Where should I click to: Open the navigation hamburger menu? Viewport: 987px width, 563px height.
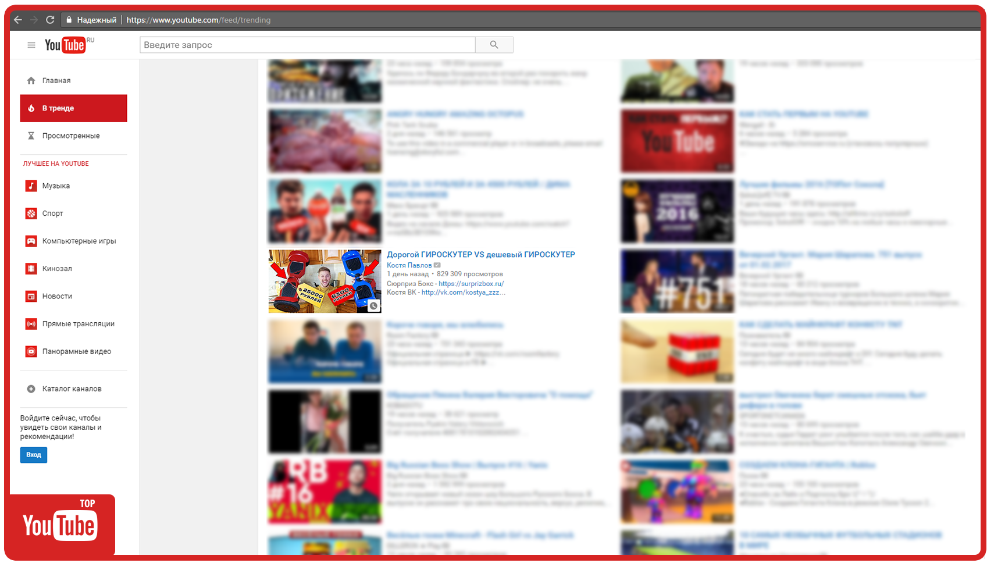[31, 45]
